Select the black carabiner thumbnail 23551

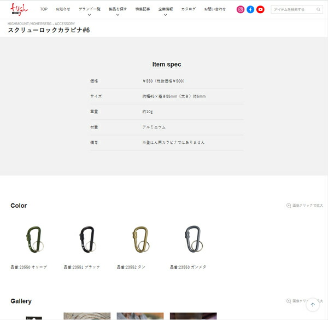coord(87,239)
